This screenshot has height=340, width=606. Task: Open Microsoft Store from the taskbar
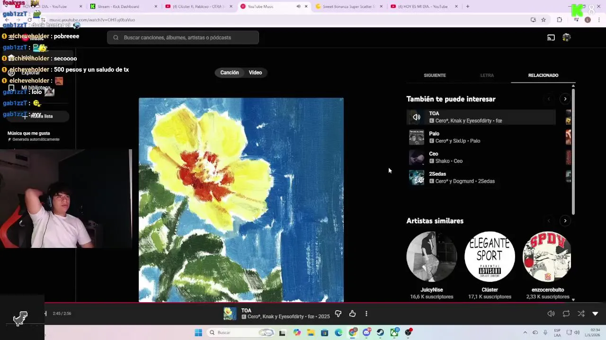tap(324, 332)
